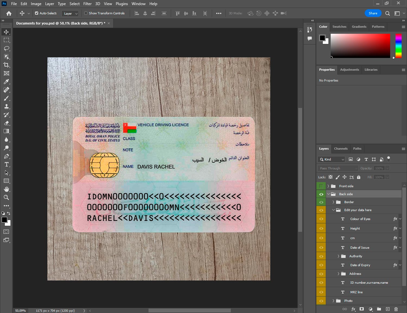407x313 pixels.
Task: Select the Crop tool
Action: coord(6,65)
